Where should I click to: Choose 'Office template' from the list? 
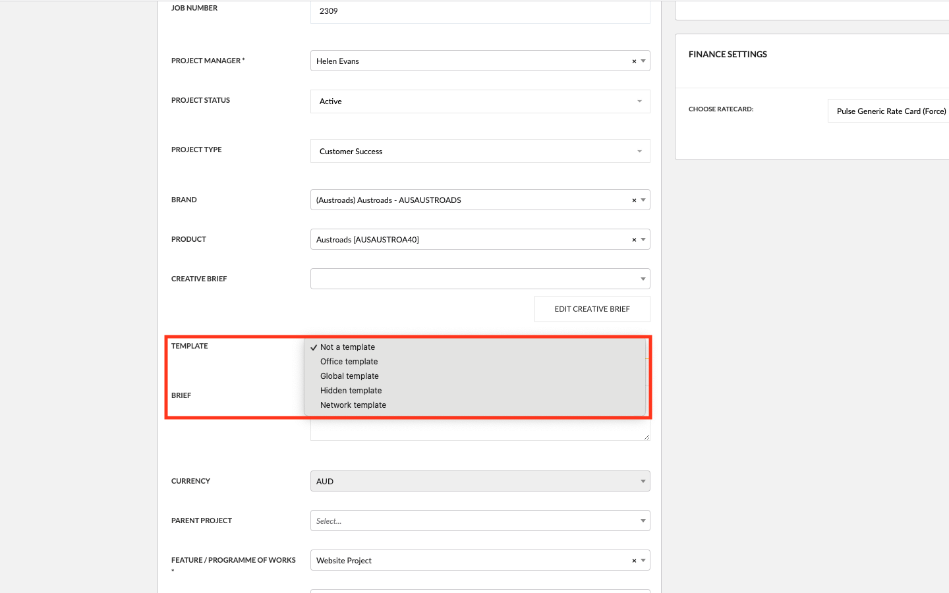click(x=349, y=362)
